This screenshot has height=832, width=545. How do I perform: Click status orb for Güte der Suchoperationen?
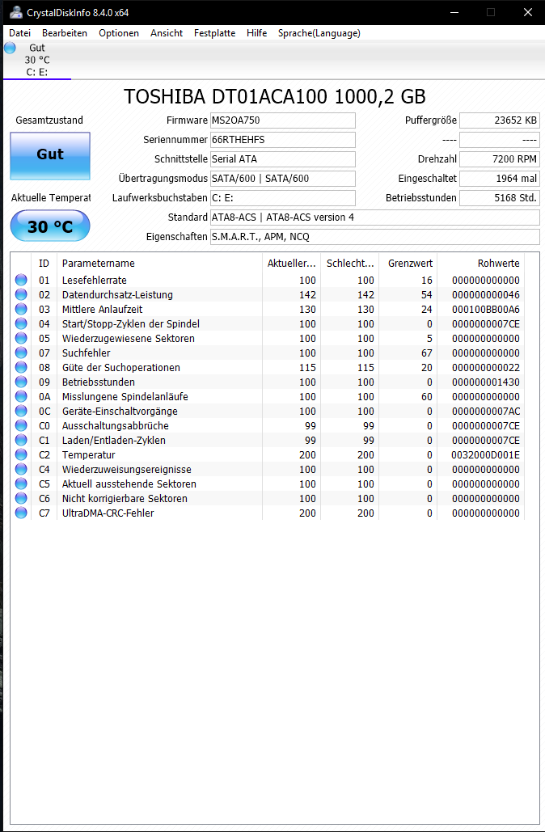21,368
